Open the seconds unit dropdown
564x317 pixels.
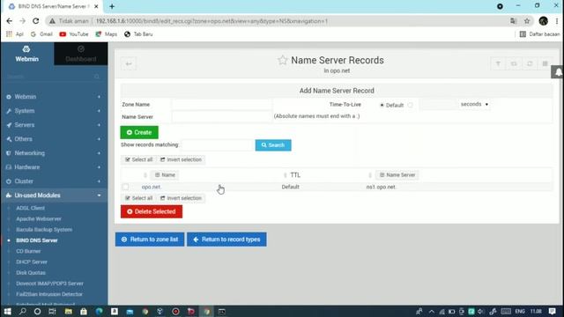pyautogui.click(x=474, y=104)
